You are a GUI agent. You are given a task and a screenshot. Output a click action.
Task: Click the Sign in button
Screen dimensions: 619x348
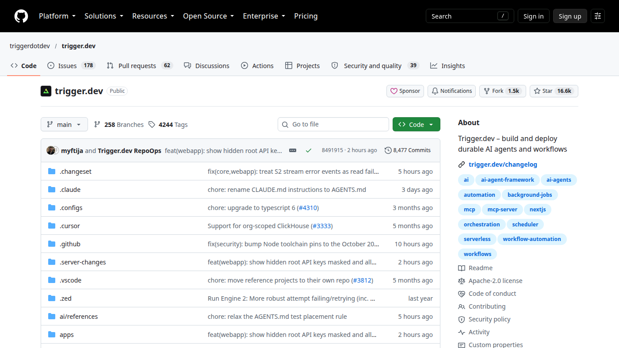(533, 16)
